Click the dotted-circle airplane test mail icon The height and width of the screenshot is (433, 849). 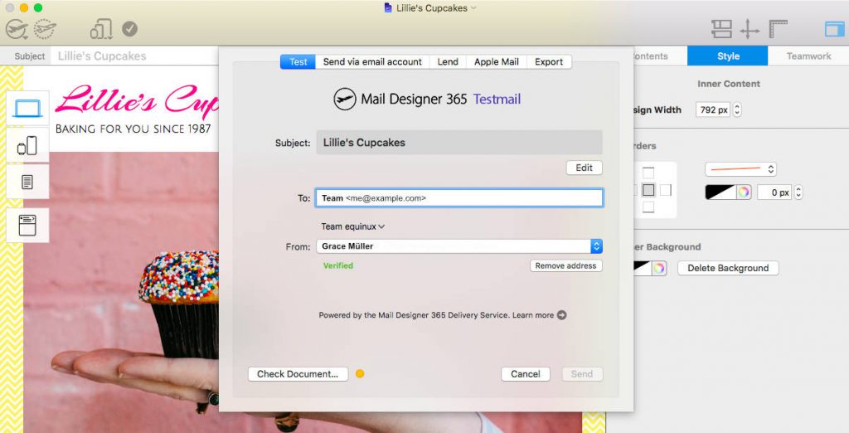tap(45, 29)
